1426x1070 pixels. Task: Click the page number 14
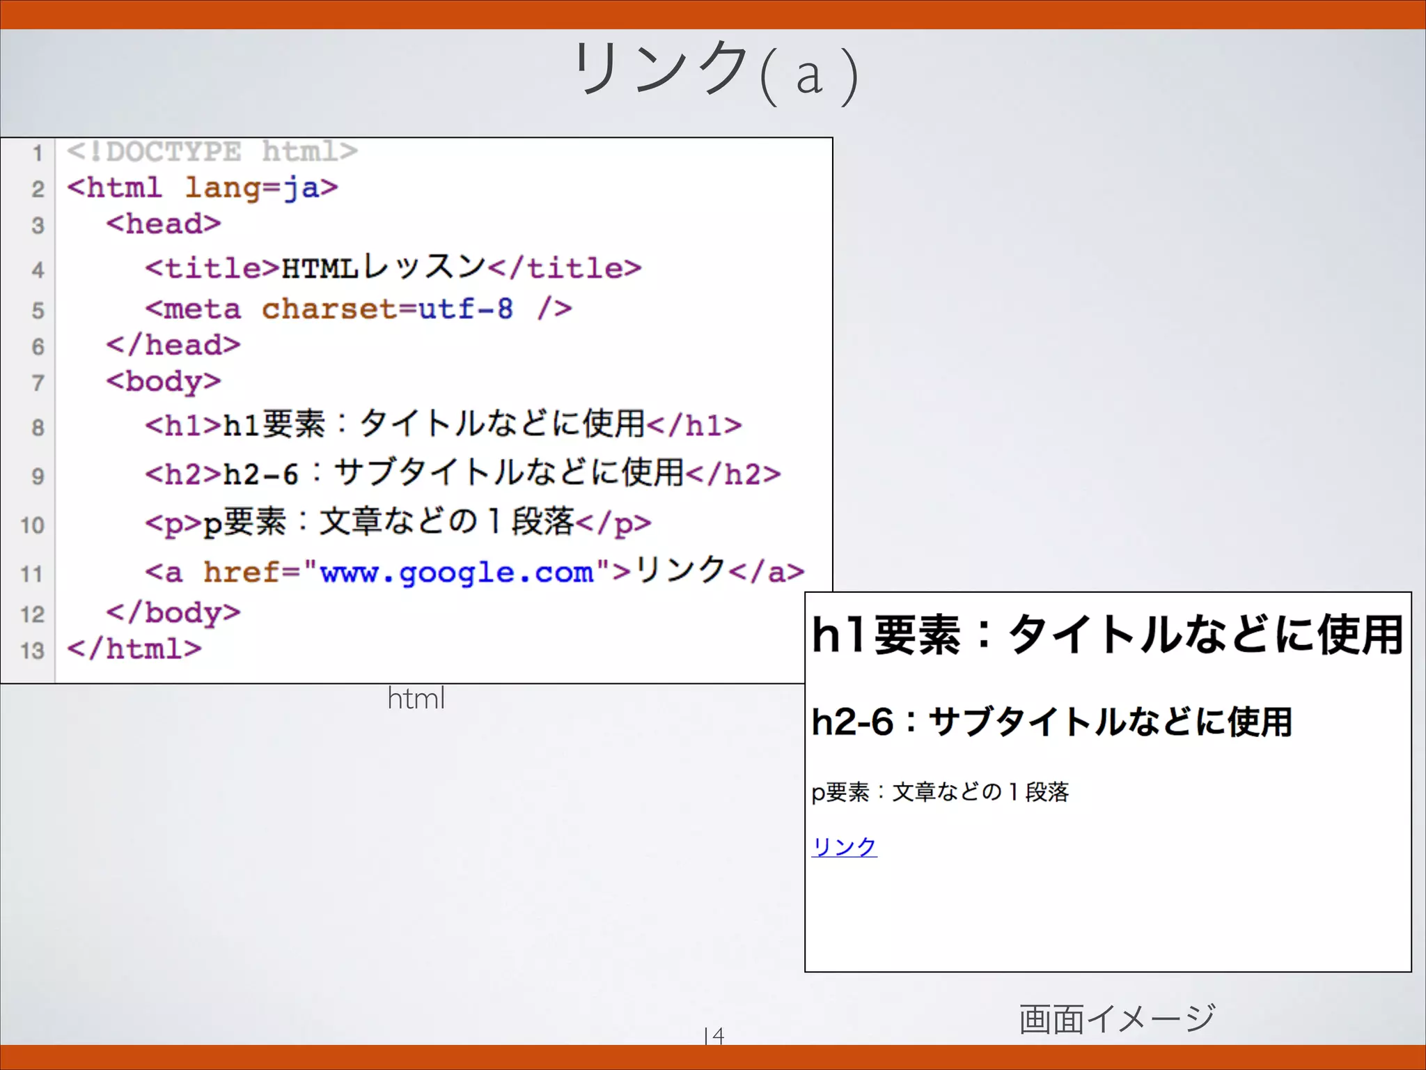pyautogui.click(x=714, y=1035)
